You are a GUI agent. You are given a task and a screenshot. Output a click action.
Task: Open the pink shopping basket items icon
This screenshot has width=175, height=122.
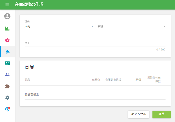[7, 40]
